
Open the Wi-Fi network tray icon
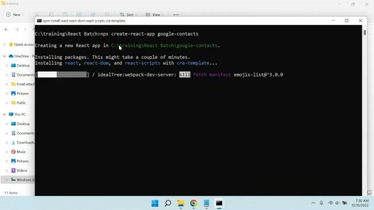(x=330, y=203)
